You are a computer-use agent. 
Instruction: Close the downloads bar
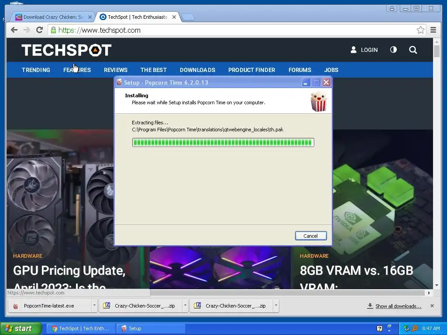click(x=432, y=306)
